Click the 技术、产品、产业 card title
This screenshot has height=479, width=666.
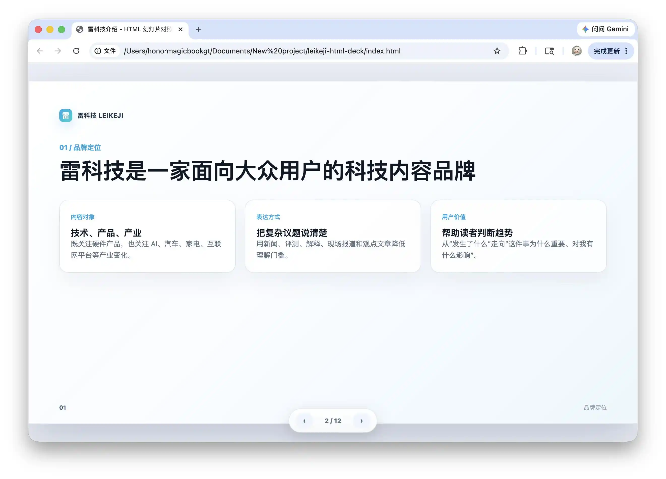click(106, 233)
